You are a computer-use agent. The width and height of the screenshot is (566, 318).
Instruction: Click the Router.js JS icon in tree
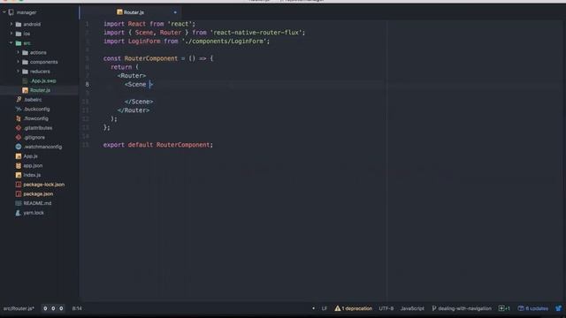(x=26, y=90)
